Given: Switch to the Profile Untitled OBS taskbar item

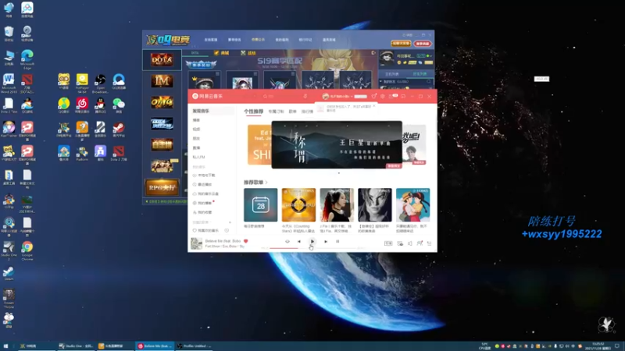Looking at the screenshot, I should point(194,346).
